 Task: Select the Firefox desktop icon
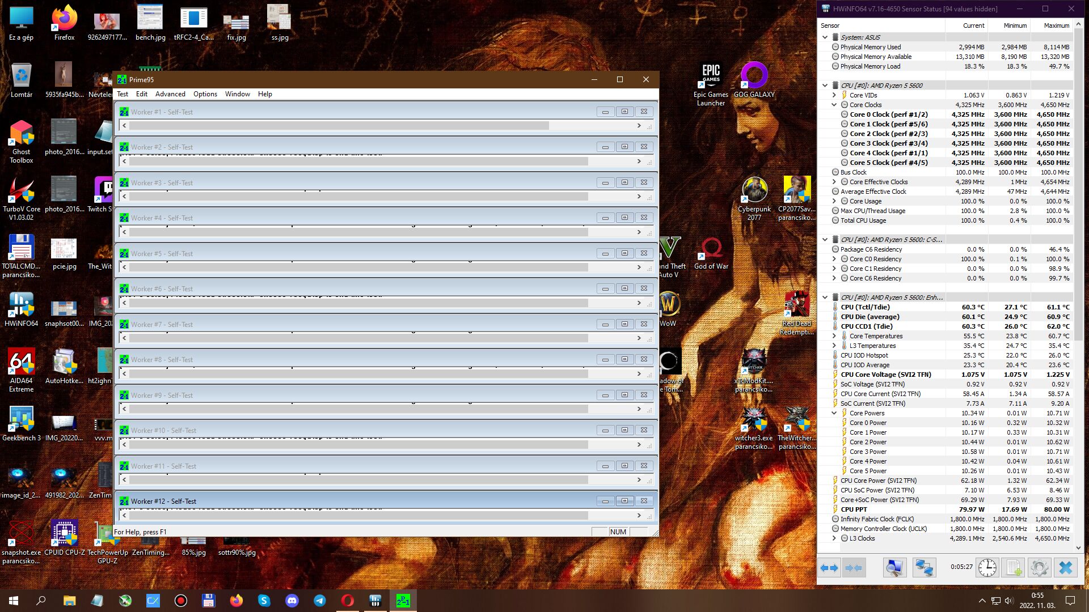(64, 24)
